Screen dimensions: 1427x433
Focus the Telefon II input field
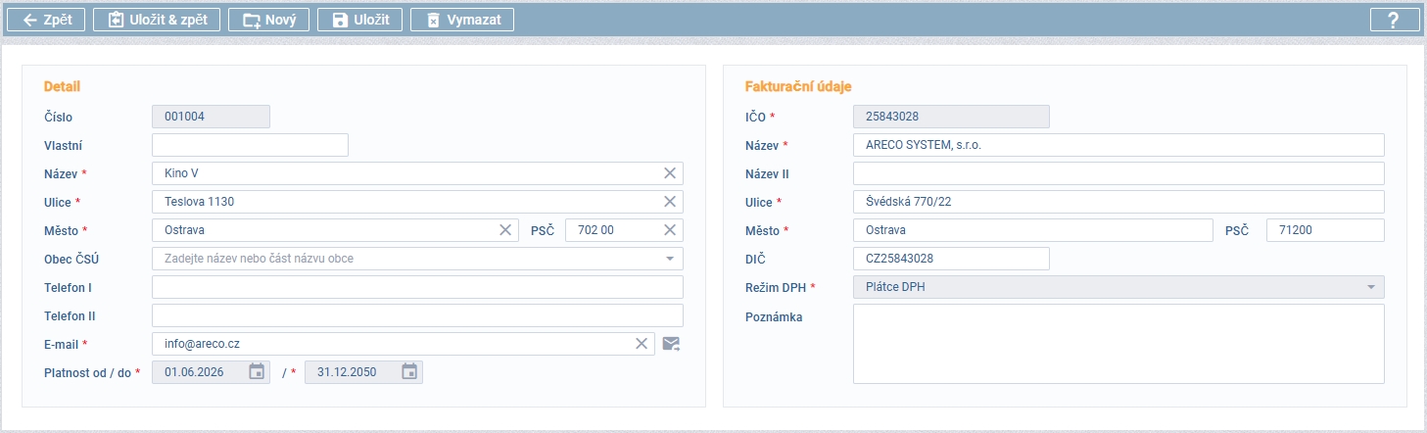click(417, 315)
